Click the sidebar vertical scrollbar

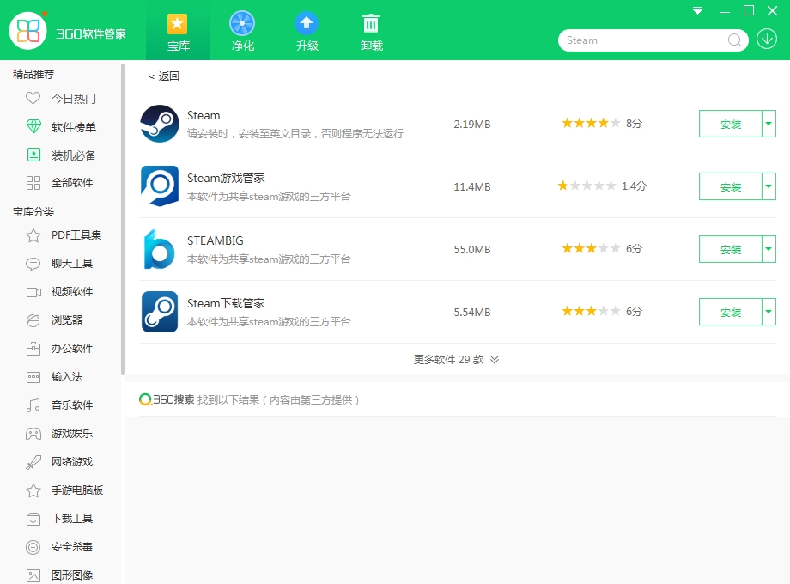click(x=123, y=219)
